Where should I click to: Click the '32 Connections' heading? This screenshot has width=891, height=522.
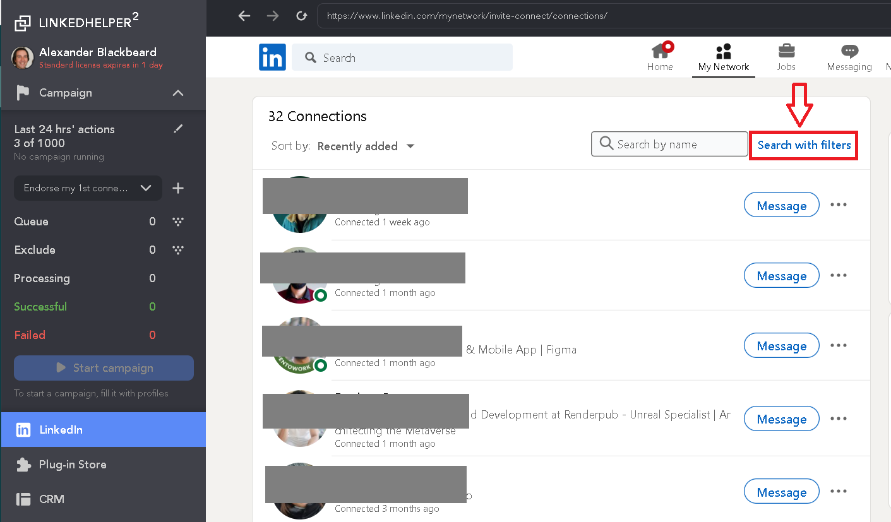pyautogui.click(x=318, y=116)
